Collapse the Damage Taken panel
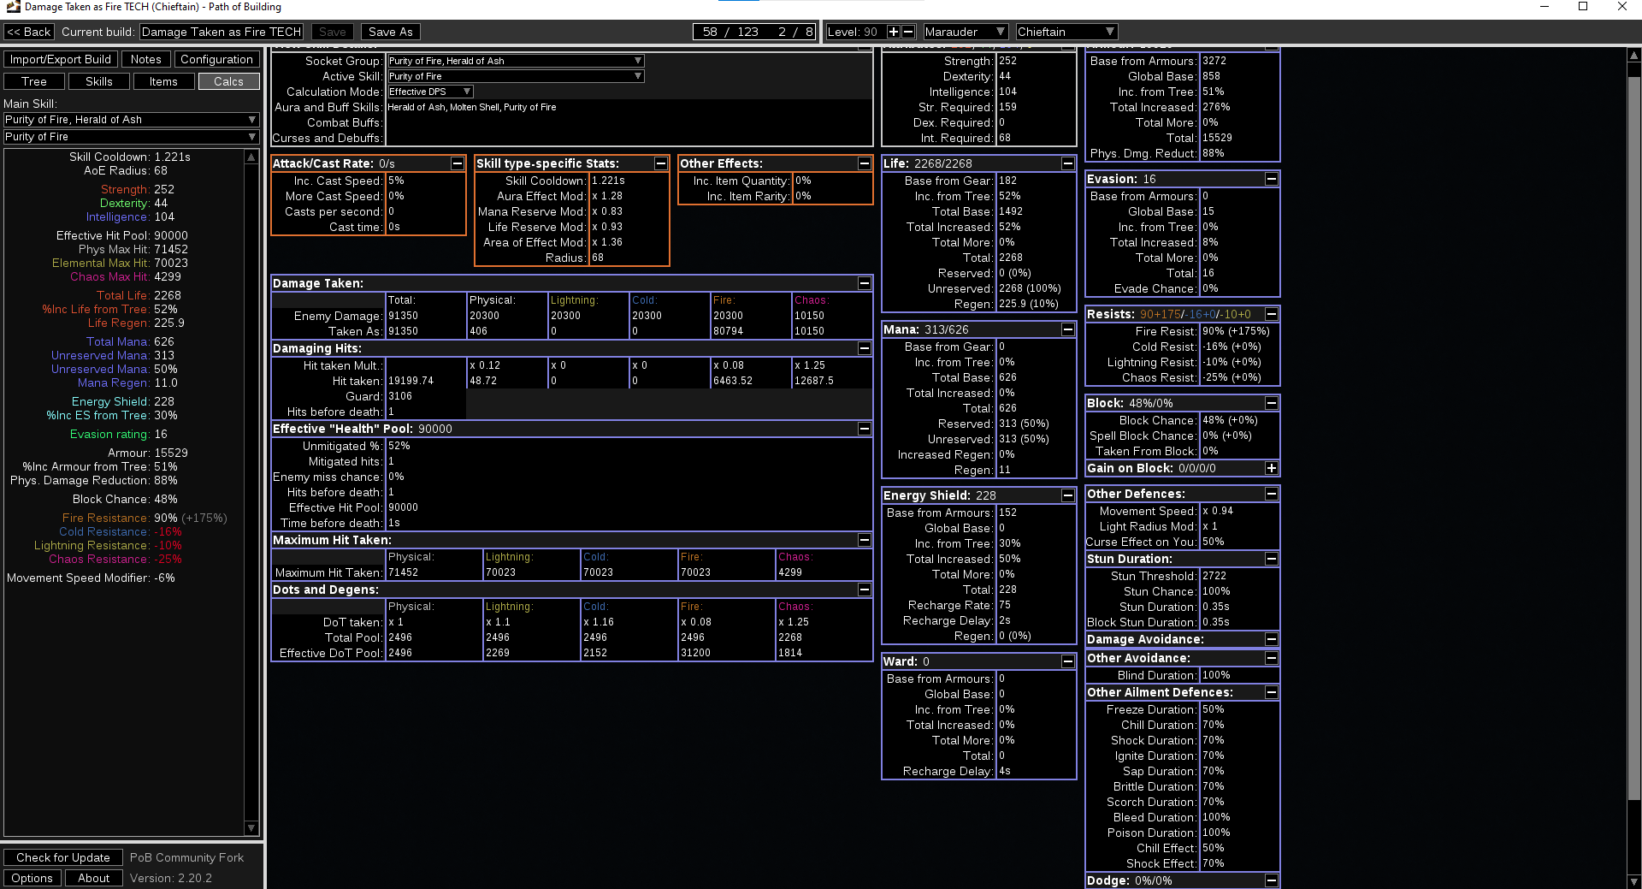1642x889 pixels. (x=864, y=283)
